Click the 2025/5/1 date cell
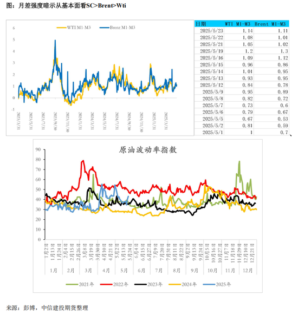 coord(213,133)
